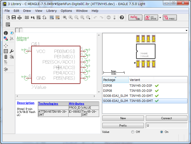
Task: Click the Prefix input field containing U
Action: coord(166,125)
